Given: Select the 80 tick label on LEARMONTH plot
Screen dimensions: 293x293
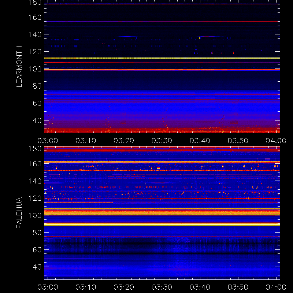Looking at the screenshot, I should coord(37,86).
